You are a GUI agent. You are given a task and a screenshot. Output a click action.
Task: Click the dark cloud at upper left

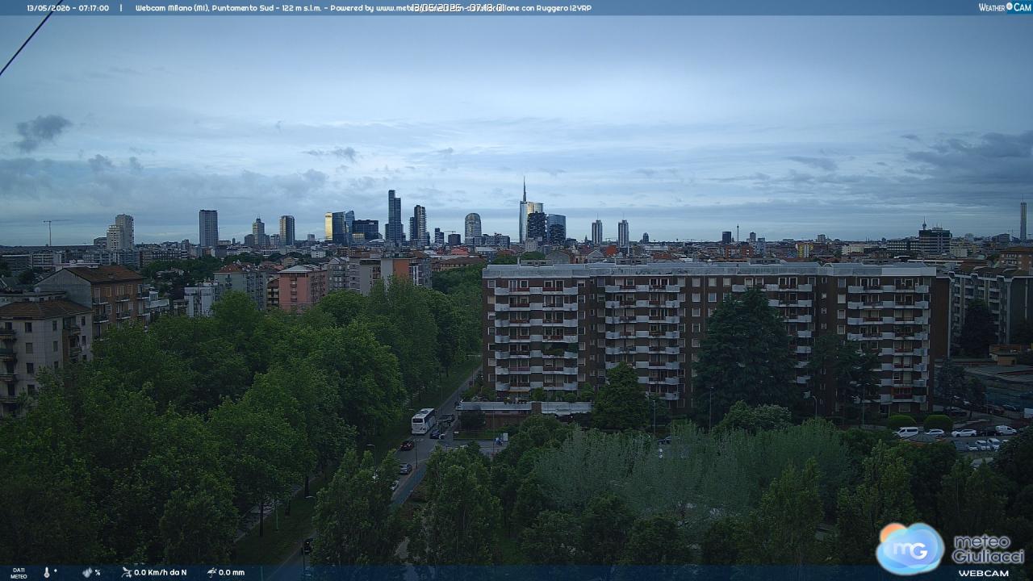(x=42, y=131)
